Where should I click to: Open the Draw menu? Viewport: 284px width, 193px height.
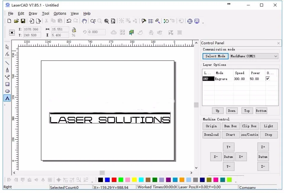tap(33, 13)
